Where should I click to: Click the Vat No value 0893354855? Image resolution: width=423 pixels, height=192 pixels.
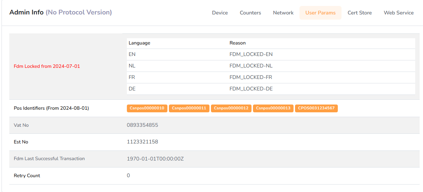(x=142, y=125)
